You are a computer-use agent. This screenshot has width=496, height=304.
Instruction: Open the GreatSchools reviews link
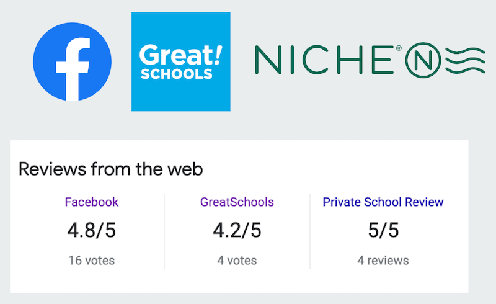[237, 202]
